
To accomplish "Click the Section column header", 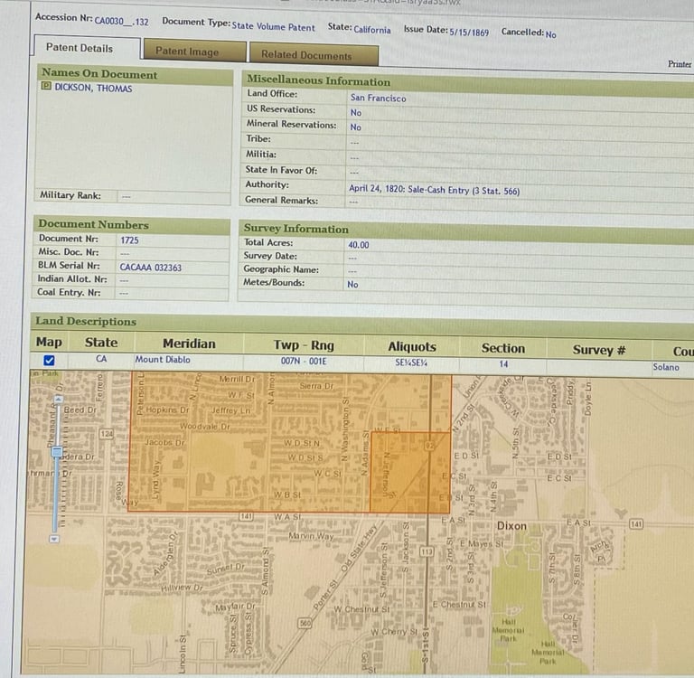I will [503, 349].
